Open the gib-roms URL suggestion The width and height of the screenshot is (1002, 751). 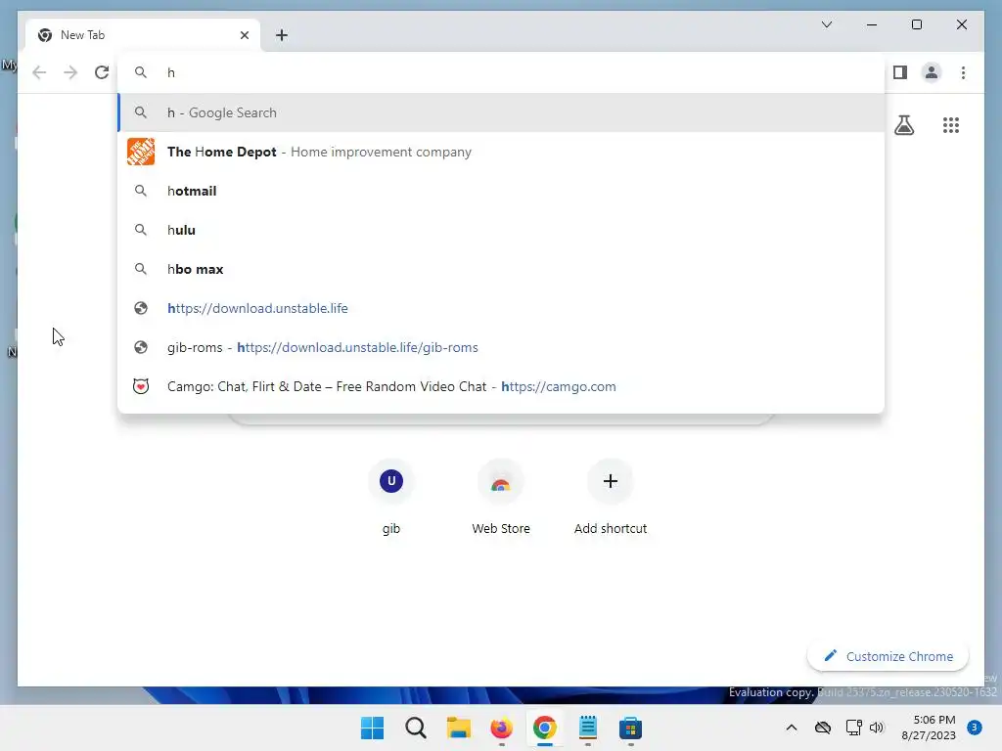[x=501, y=347]
